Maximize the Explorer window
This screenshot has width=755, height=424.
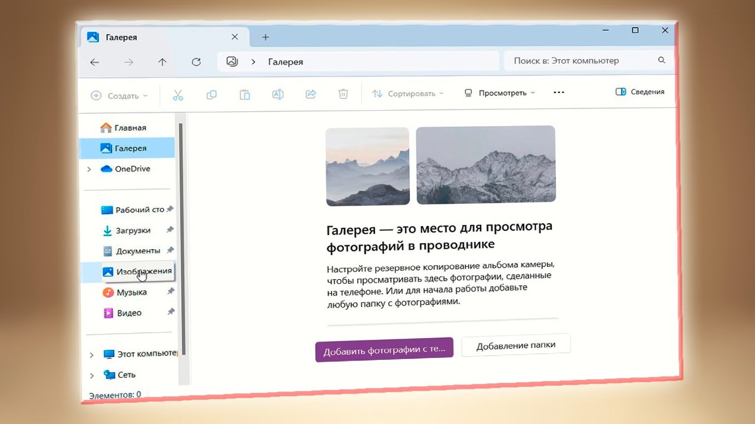(x=635, y=29)
